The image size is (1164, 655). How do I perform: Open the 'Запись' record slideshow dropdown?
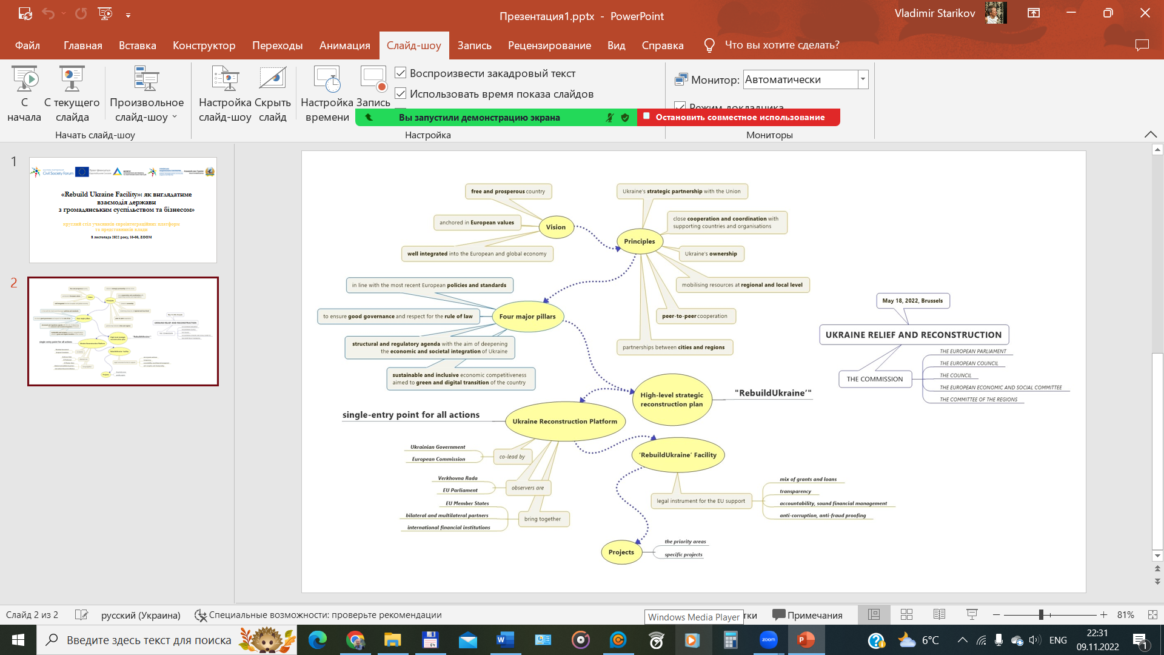point(373,87)
